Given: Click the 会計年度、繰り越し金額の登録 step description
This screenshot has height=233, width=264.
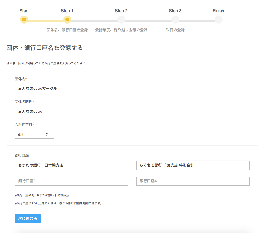Looking at the screenshot, I should (121, 30).
